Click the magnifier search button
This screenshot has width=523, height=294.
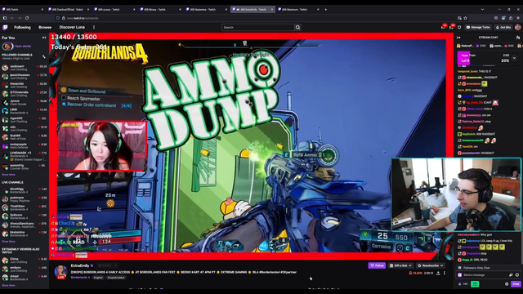coord(297,27)
